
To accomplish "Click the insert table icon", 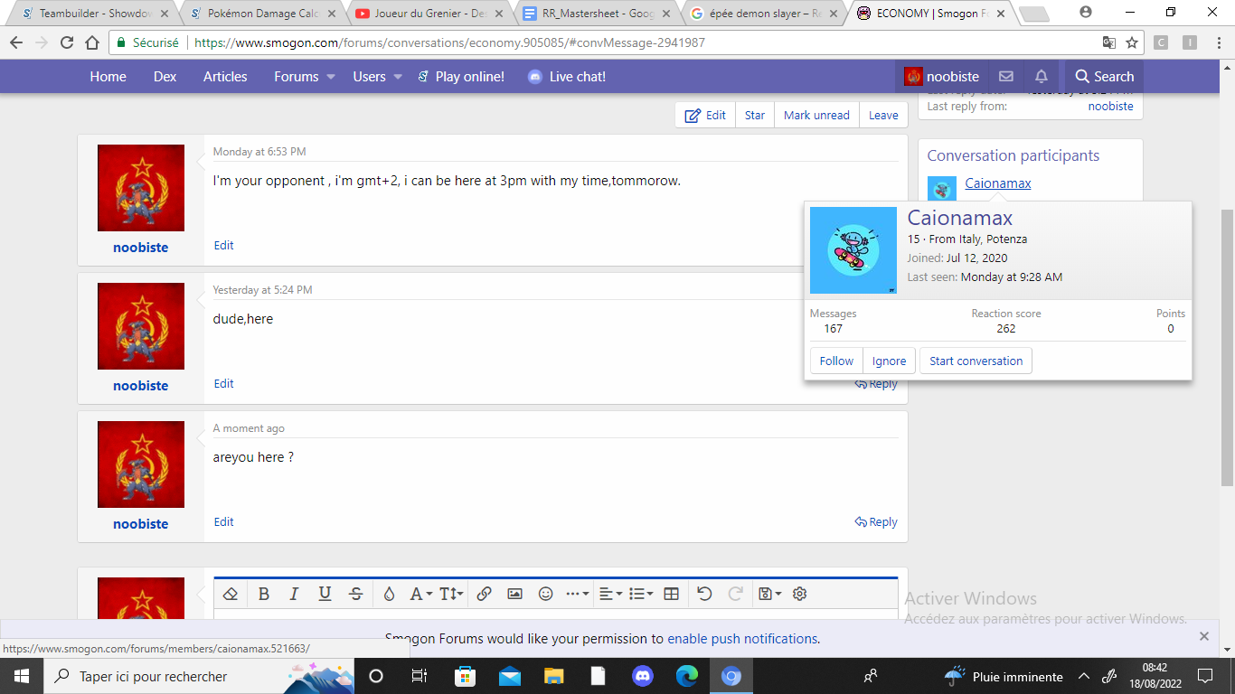I will [671, 594].
